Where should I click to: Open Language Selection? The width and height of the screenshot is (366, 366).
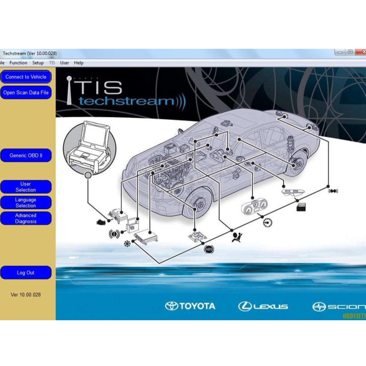click(x=26, y=203)
